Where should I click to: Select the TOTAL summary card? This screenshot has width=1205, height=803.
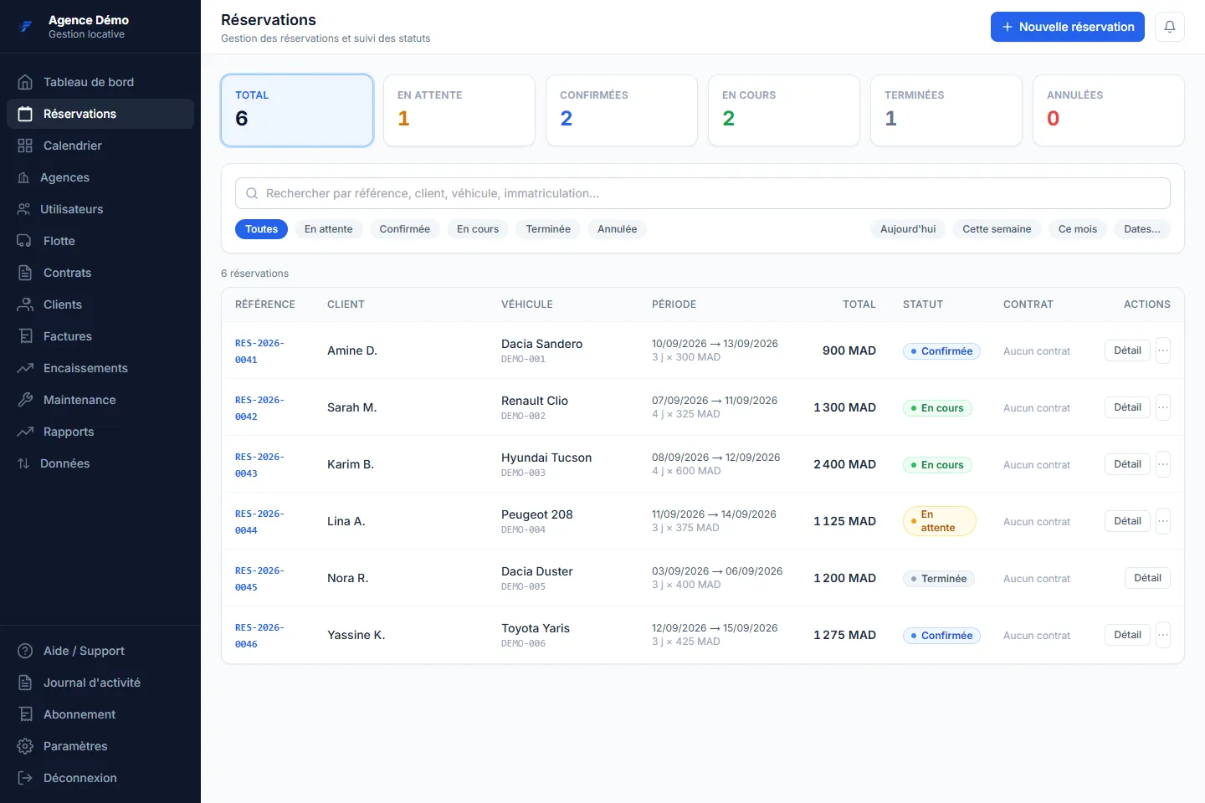pyautogui.click(x=297, y=110)
